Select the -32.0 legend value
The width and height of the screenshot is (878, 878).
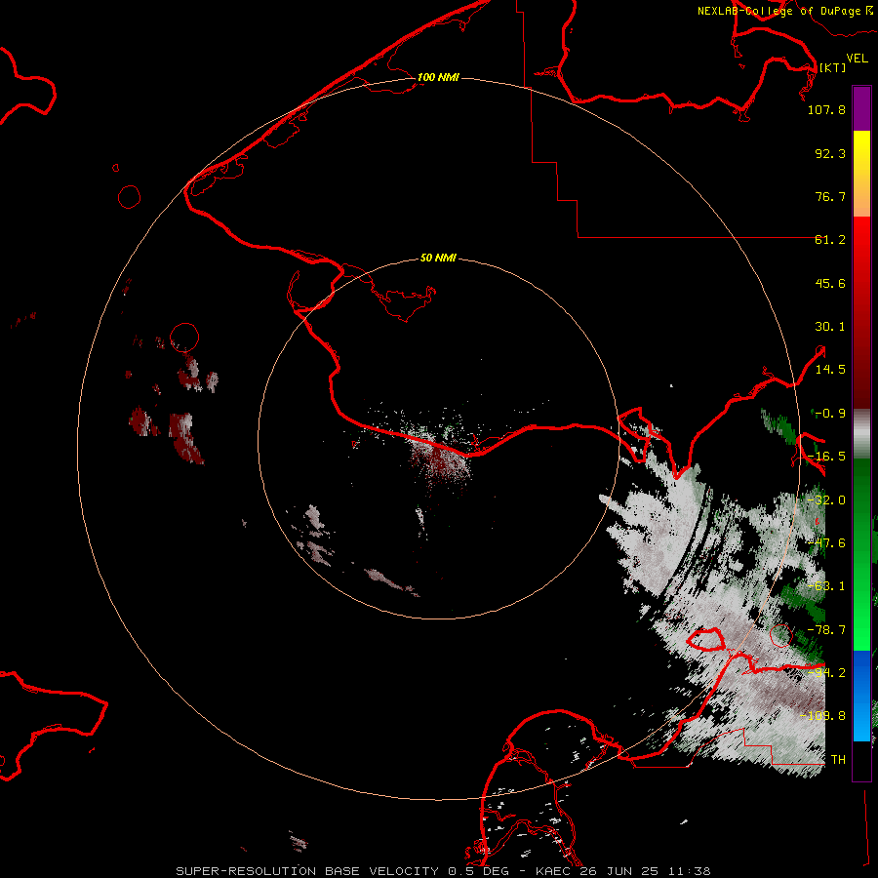coord(826,500)
